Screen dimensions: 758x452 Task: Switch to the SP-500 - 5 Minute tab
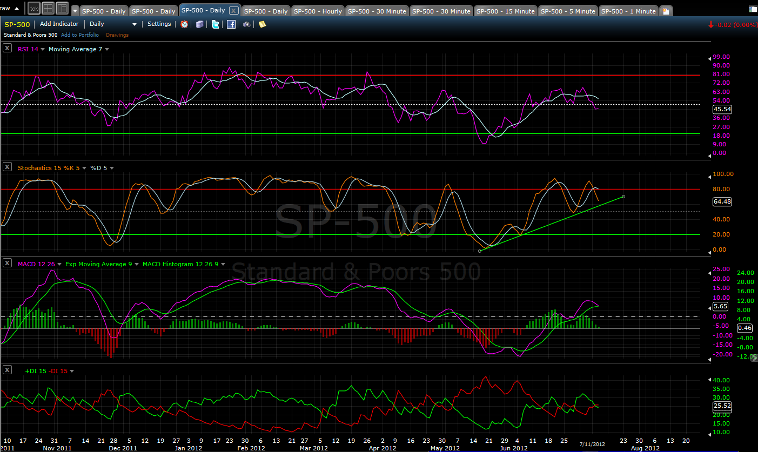click(x=568, y=11)
